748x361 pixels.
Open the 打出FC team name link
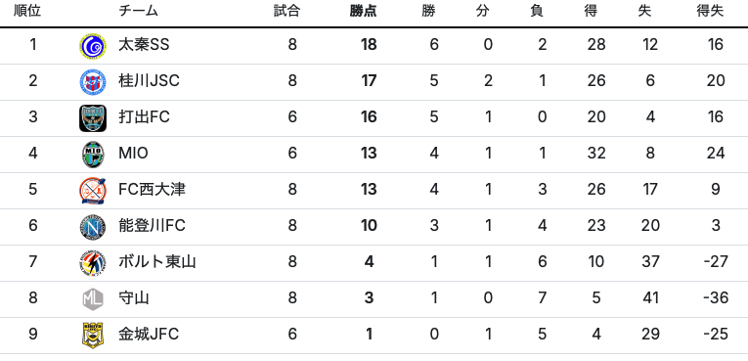click(x=144, y=117)
